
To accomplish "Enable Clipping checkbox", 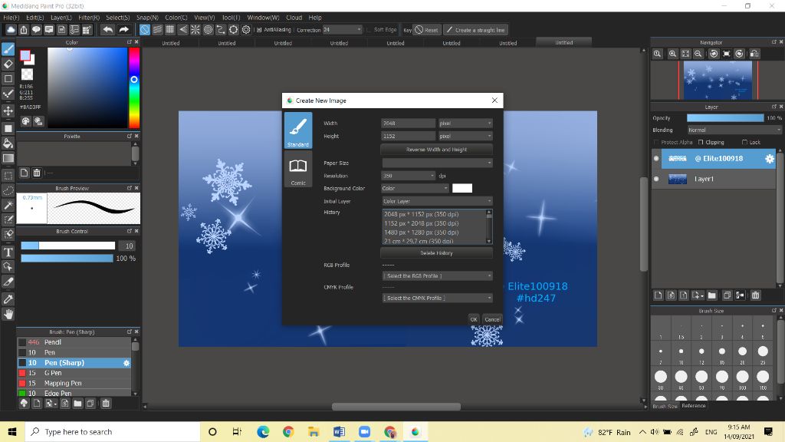I will [701, 142].
